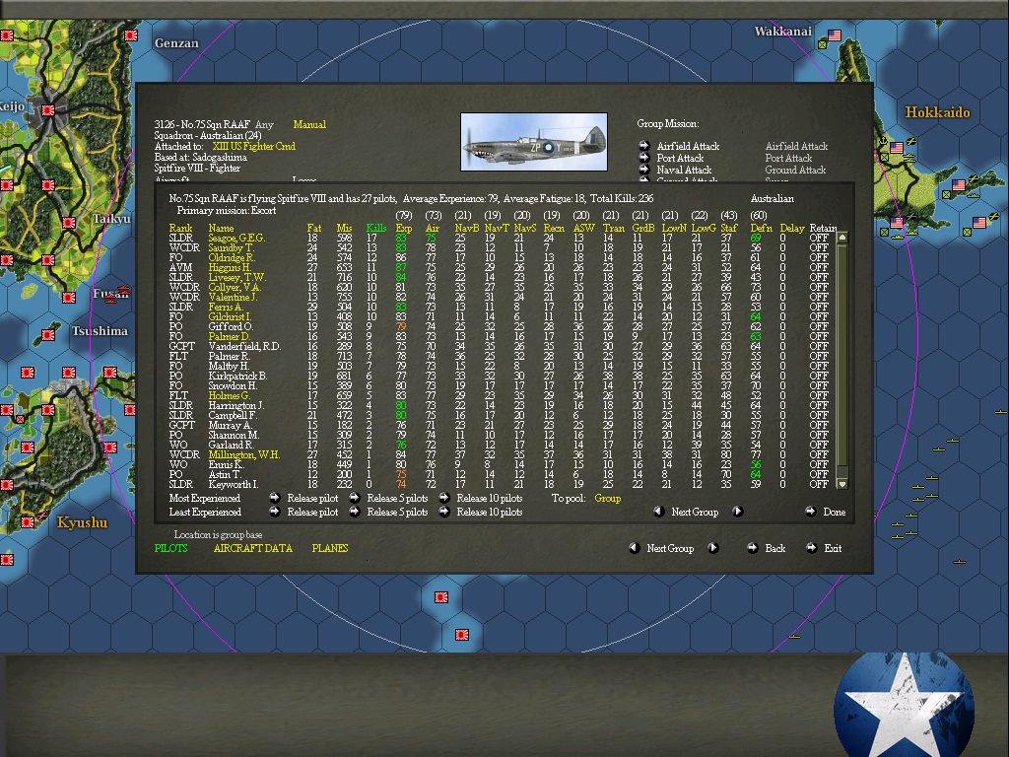Select pilot Ennis K.

click(226, 464)
